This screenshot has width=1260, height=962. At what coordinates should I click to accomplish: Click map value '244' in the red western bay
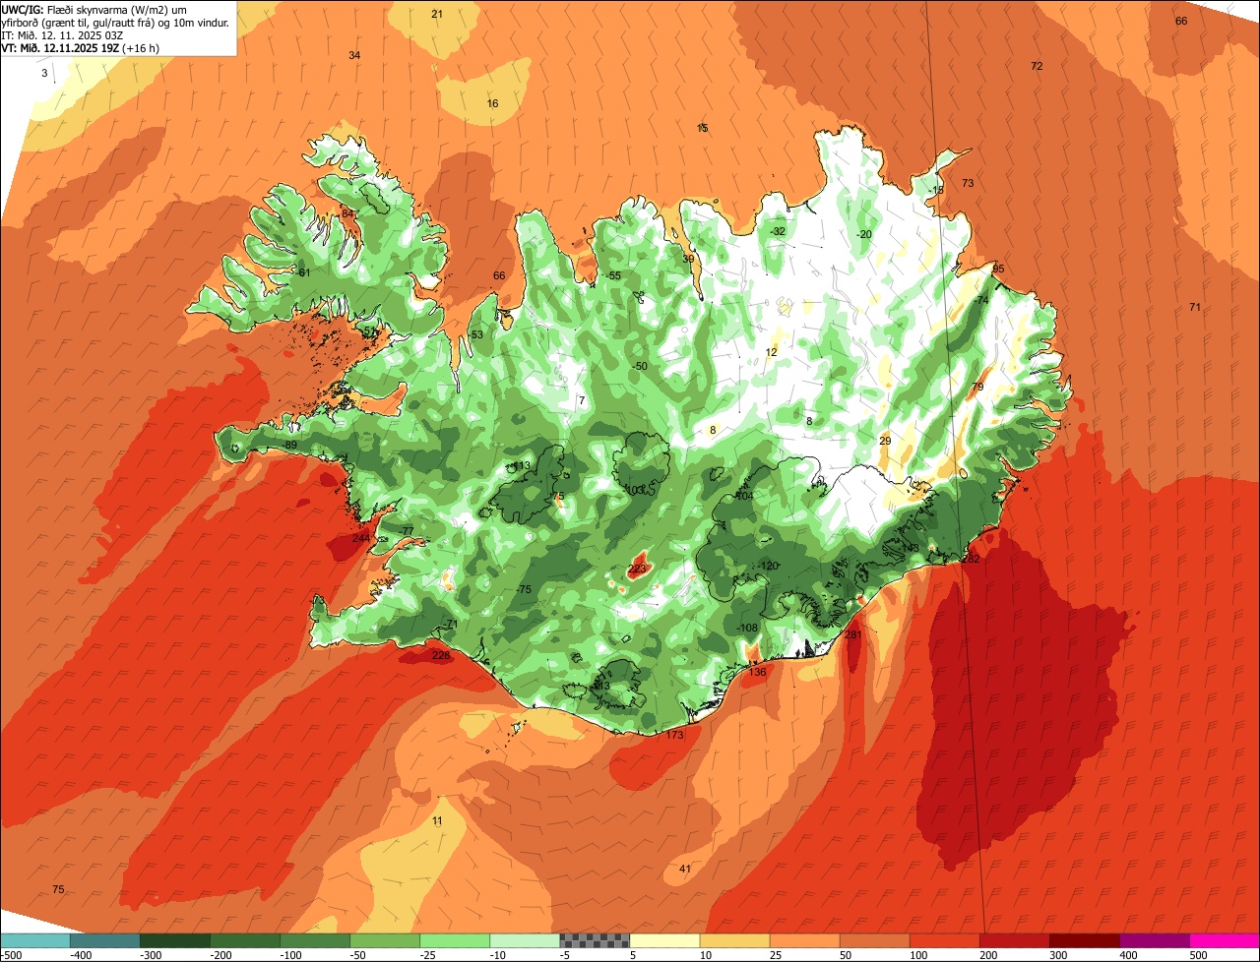coord(362,538)
